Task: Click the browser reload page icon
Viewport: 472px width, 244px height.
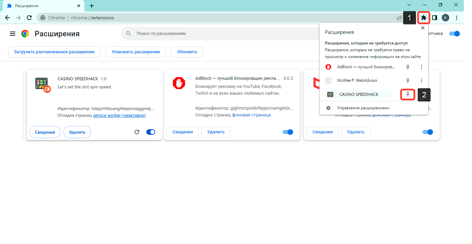Action: (29, 18)
